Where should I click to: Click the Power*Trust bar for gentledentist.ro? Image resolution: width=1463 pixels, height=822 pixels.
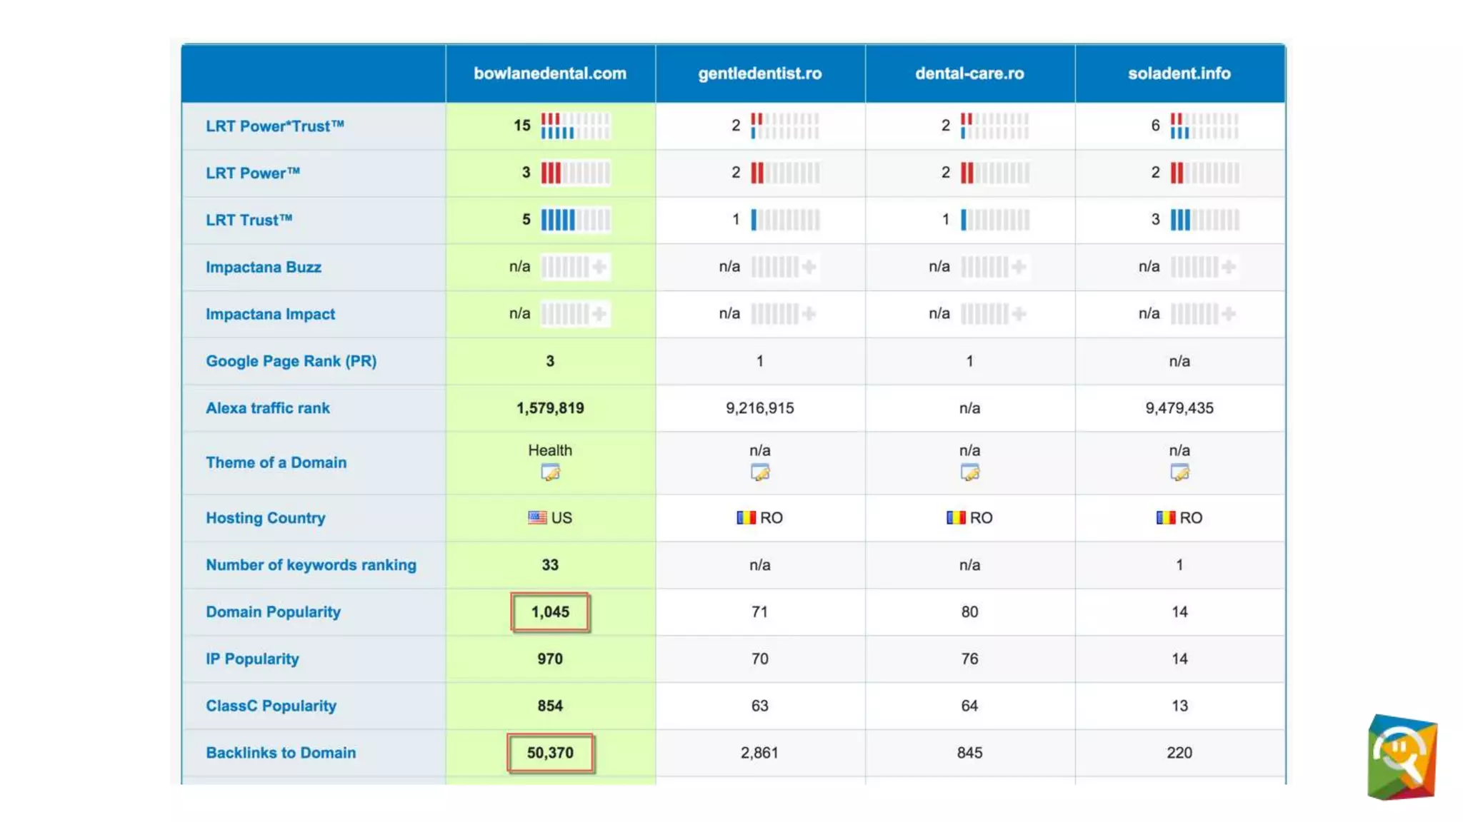[784, 126]
